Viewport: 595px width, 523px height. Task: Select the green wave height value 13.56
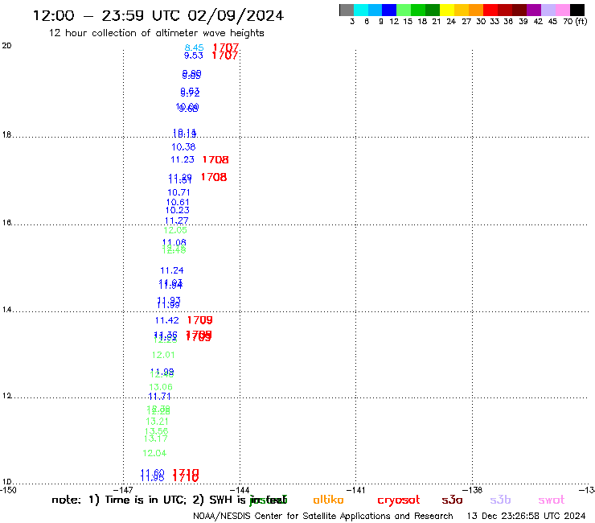point(156,431)
